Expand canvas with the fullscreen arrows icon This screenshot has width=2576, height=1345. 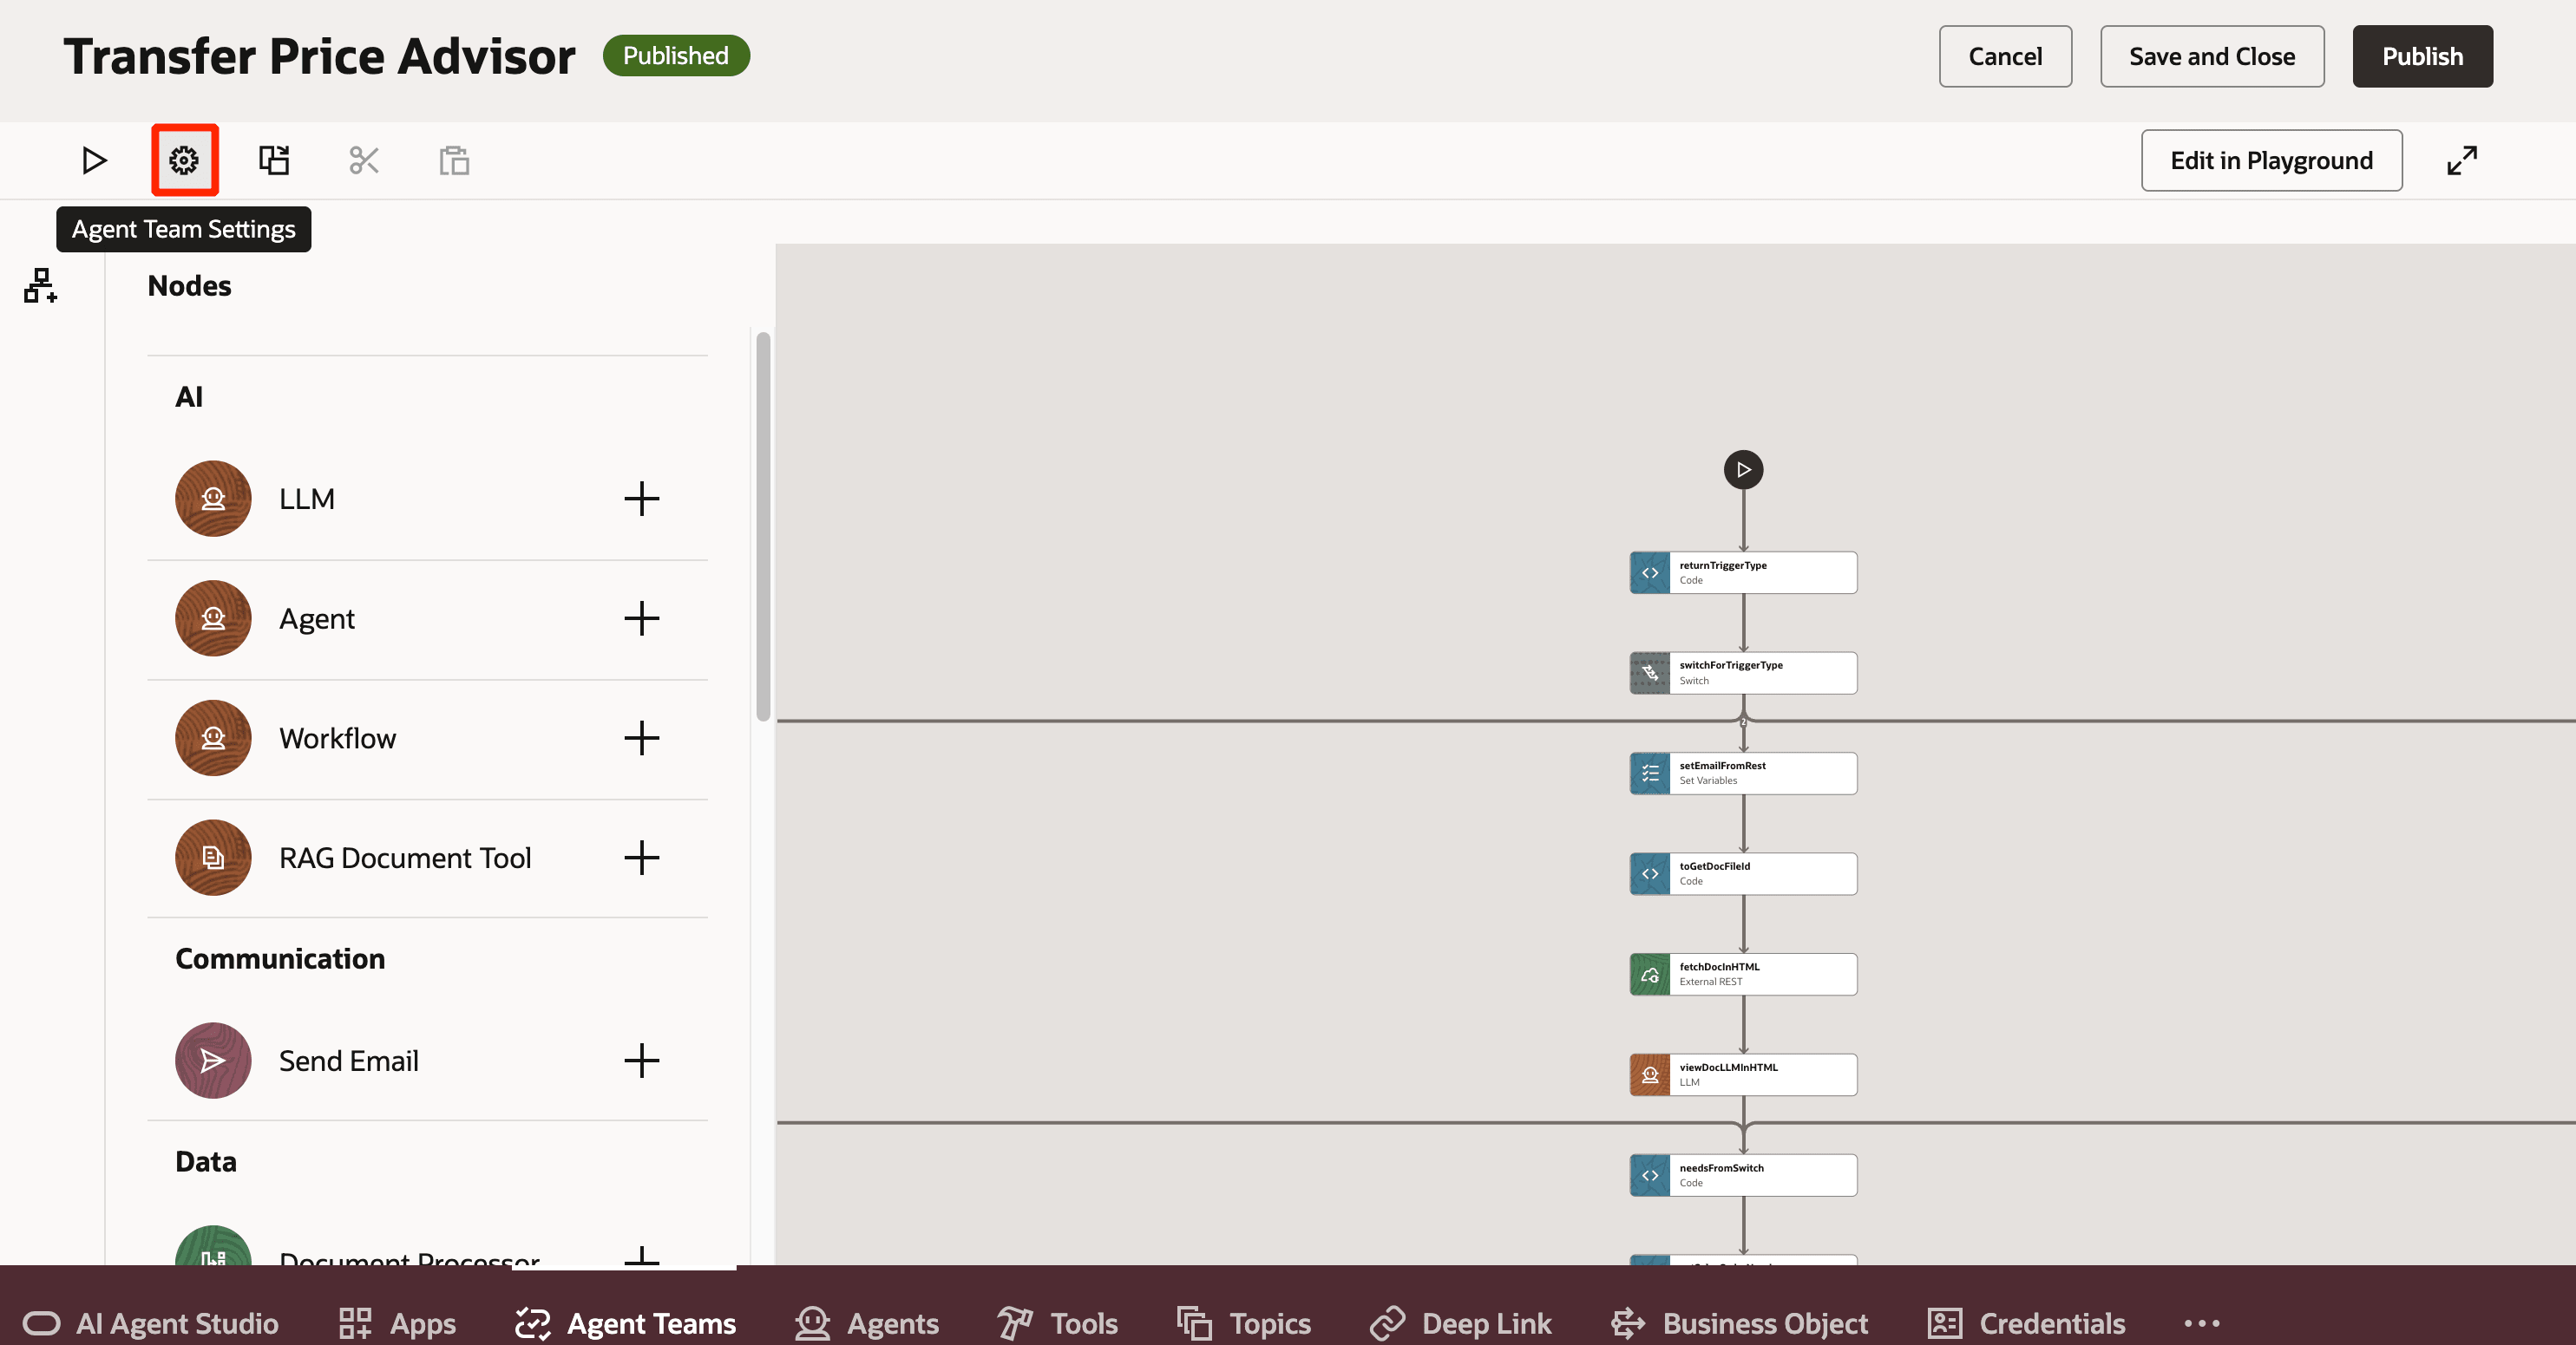click(x=2462, y=160)
